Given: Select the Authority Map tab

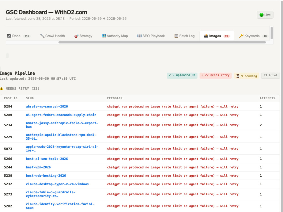Looking at the screenshot, I should click(115, 36).
